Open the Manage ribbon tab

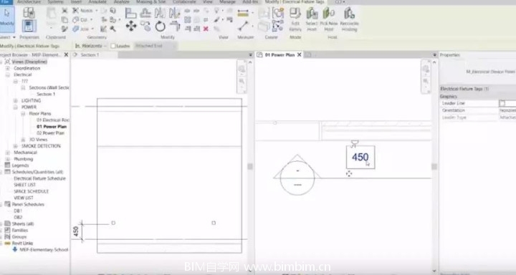pos(227,2)
